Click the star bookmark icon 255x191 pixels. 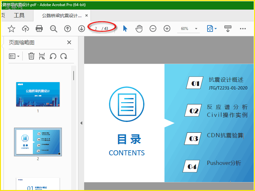click(11, 29)
